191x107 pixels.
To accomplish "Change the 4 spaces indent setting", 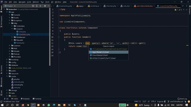I will [x=160, y=102].
